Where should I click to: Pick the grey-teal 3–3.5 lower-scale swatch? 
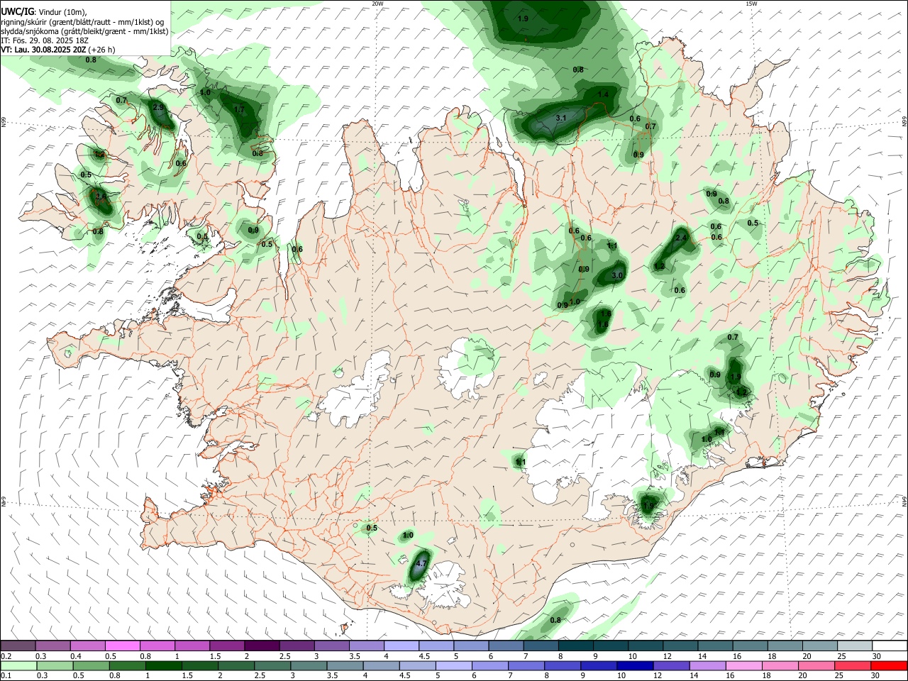pyautogui.click(x=309, y=665)
